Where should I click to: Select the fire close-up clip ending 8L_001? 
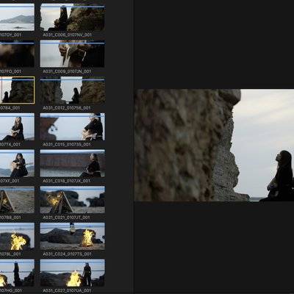[x=17, y=237]
